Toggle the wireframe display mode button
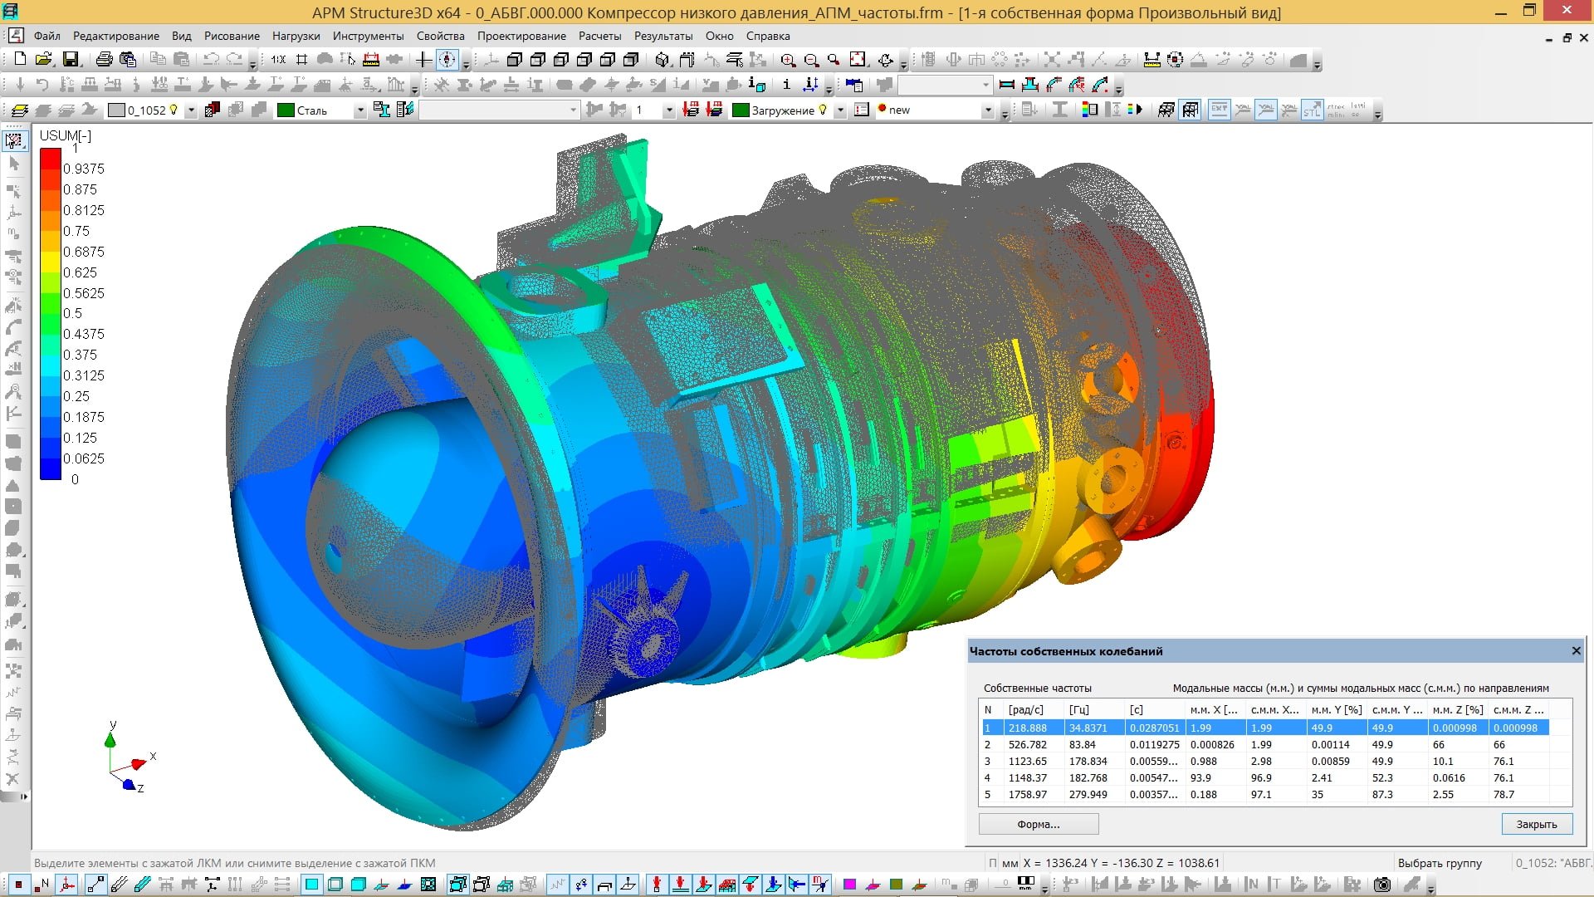The width and height of the screenshot is (1594, 897). pos(1190,110)
